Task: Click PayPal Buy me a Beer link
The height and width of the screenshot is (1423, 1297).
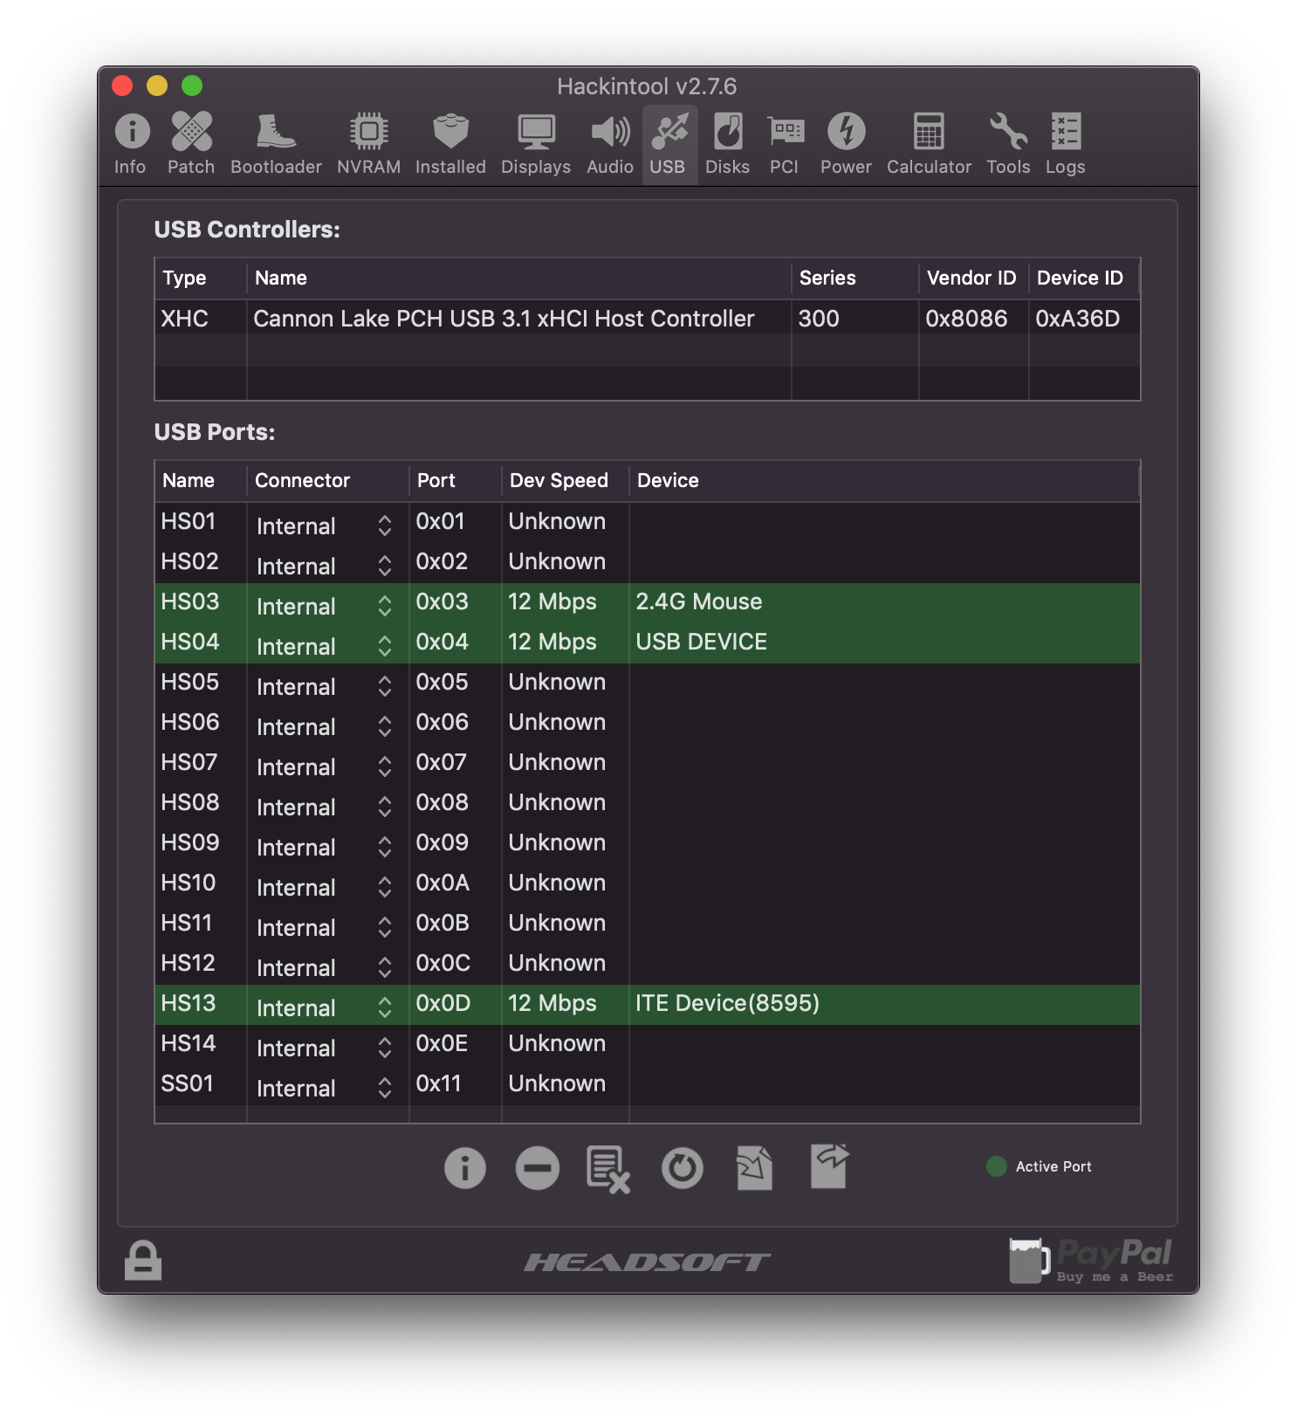Action: point(1091,1261)
